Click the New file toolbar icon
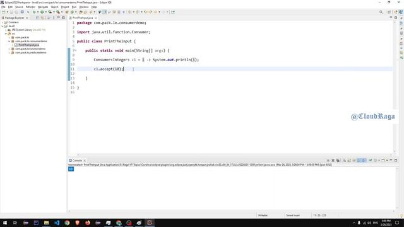This screenshot has width=404, height=227. pyautogui.click(x=4, y=12)
